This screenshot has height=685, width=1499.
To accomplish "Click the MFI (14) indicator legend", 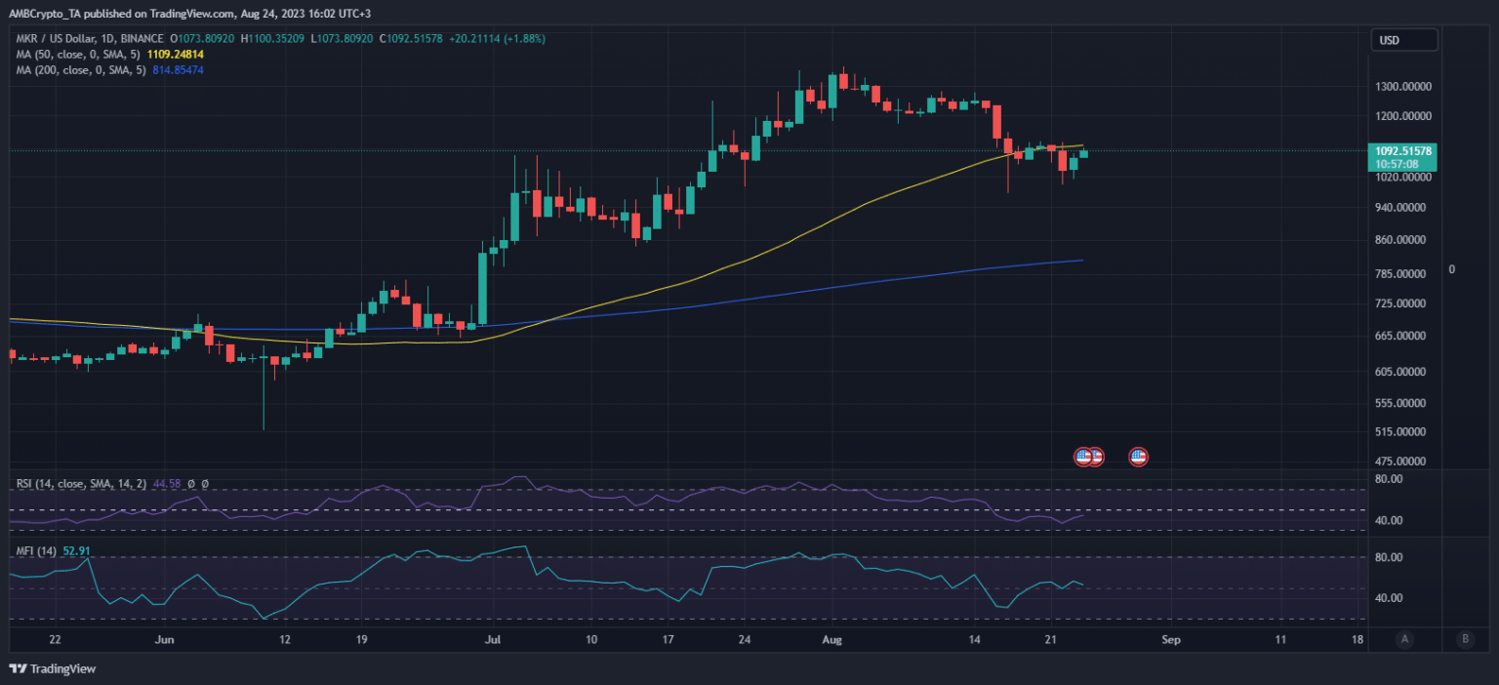I will point(37,551).
